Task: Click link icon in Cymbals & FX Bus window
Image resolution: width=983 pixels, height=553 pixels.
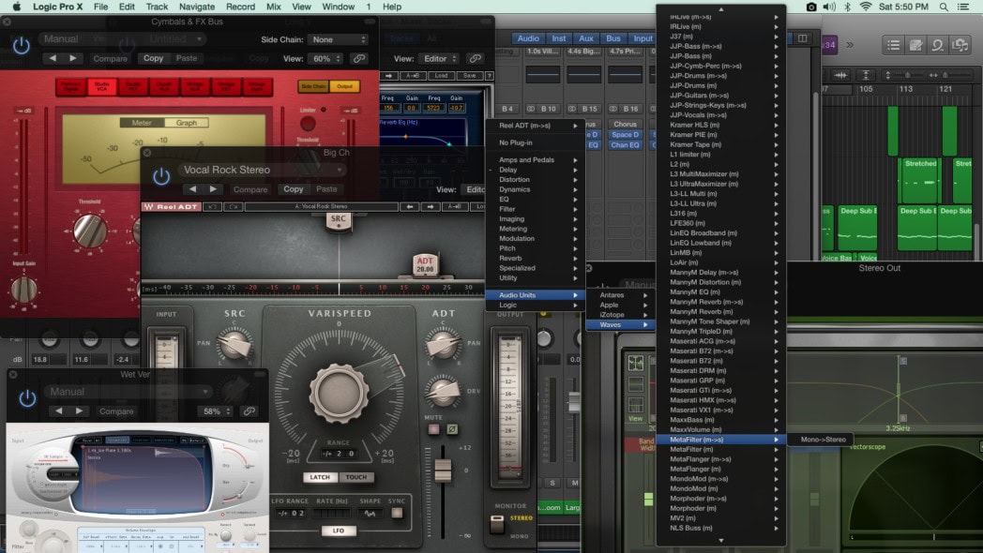Action: click(x=359, y=58)
